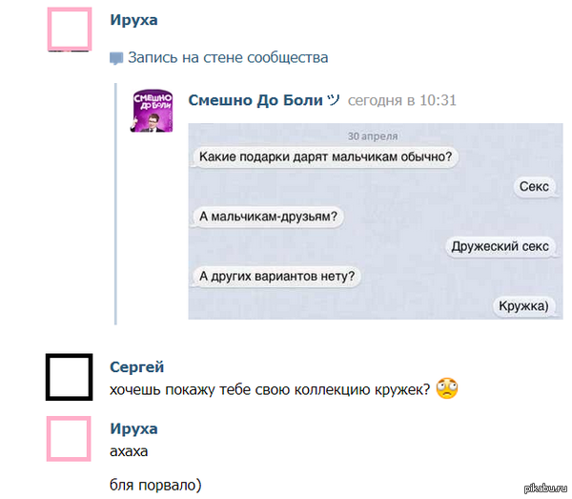This screenshot has height=499, width=572.
Task: Click Сергей's comment text about 'коллекцию кружек'
Action: [x=271, y=389]
